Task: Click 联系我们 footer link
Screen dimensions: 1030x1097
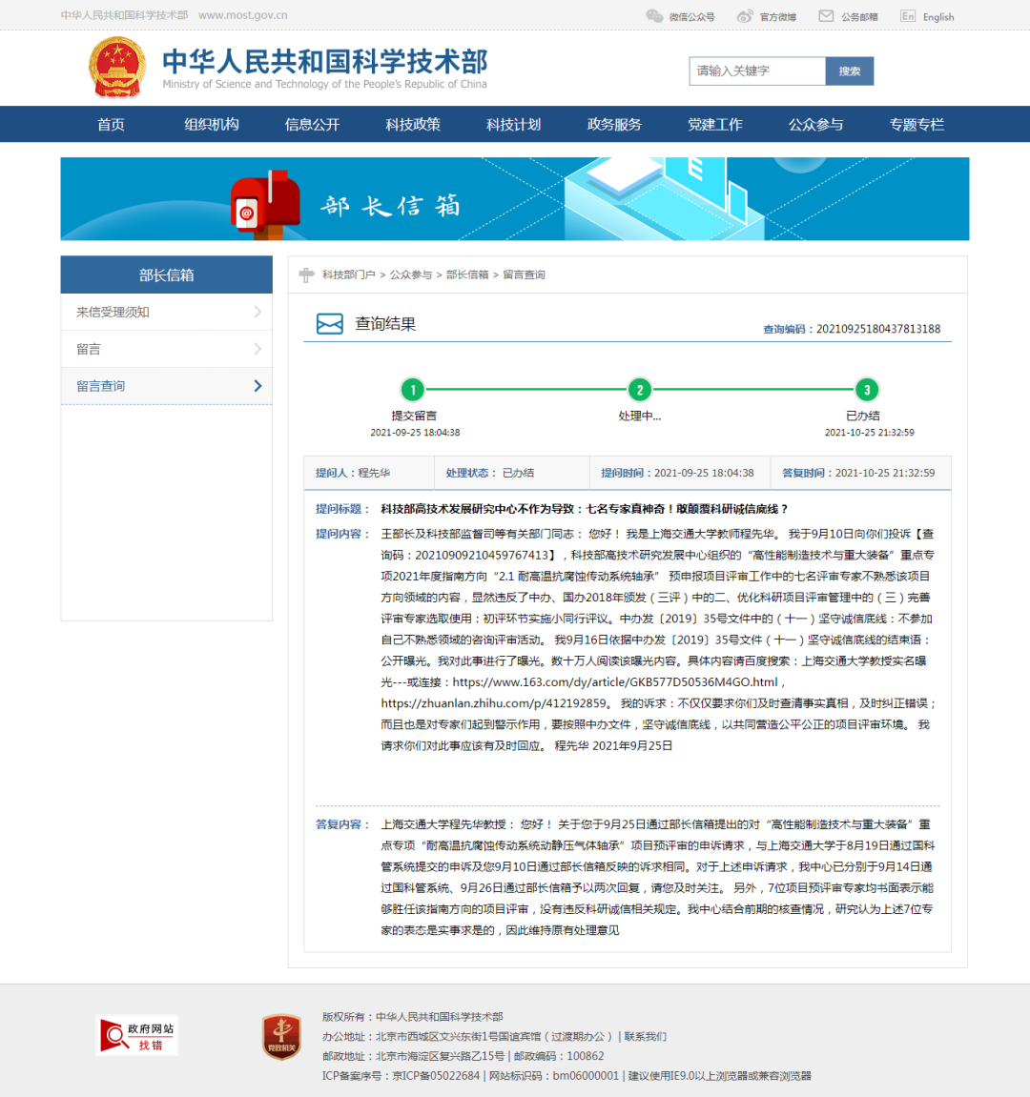Action: pos(645,1037)
